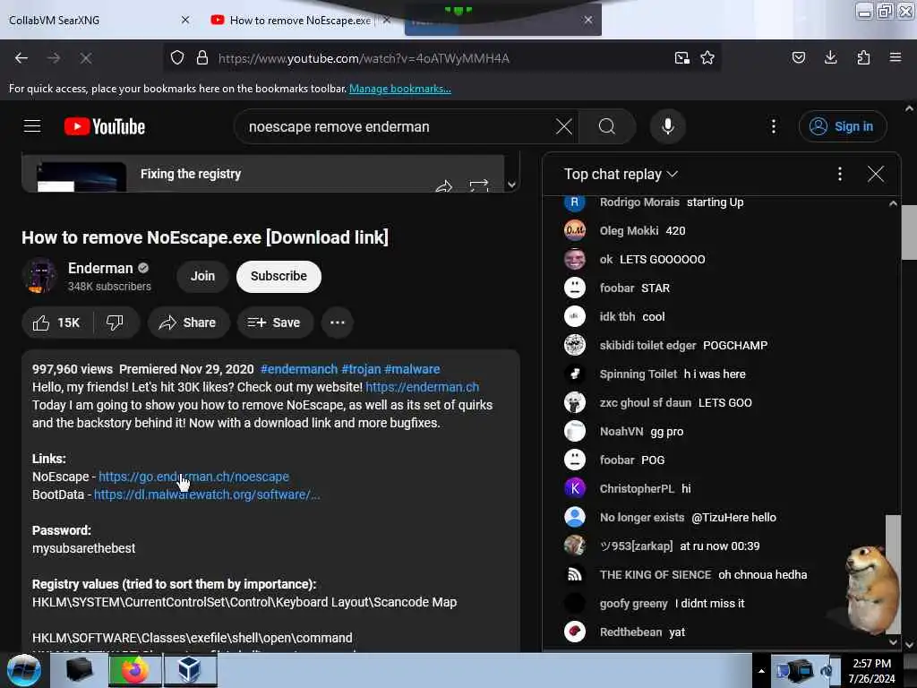
Task: Open the YouTube guide hamburger menu
Action: [32, 126]
